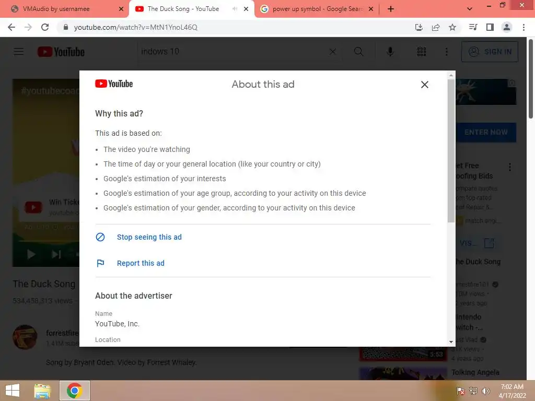Skip to next video
This screenshot has width=535, height=401.
coord(56,254)
